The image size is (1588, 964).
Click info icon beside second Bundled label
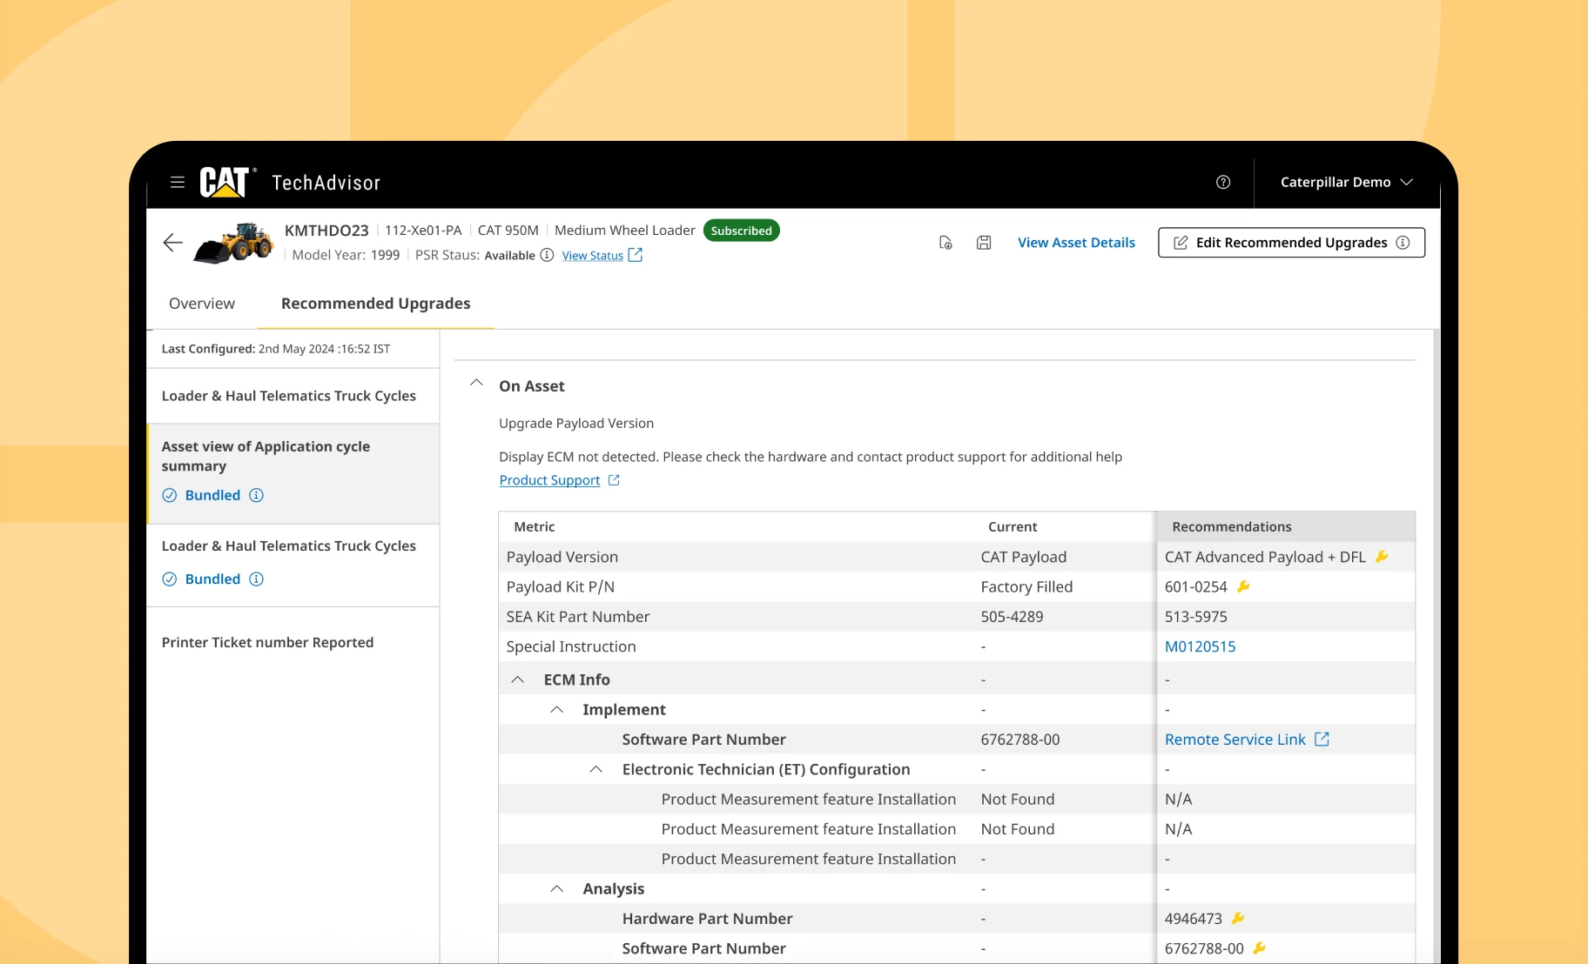[256, 579]
